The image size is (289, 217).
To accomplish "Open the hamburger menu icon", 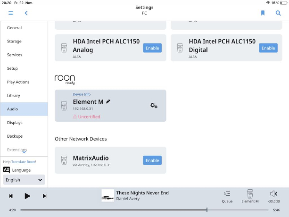I will pyautogui.click(x=11, y=13).
